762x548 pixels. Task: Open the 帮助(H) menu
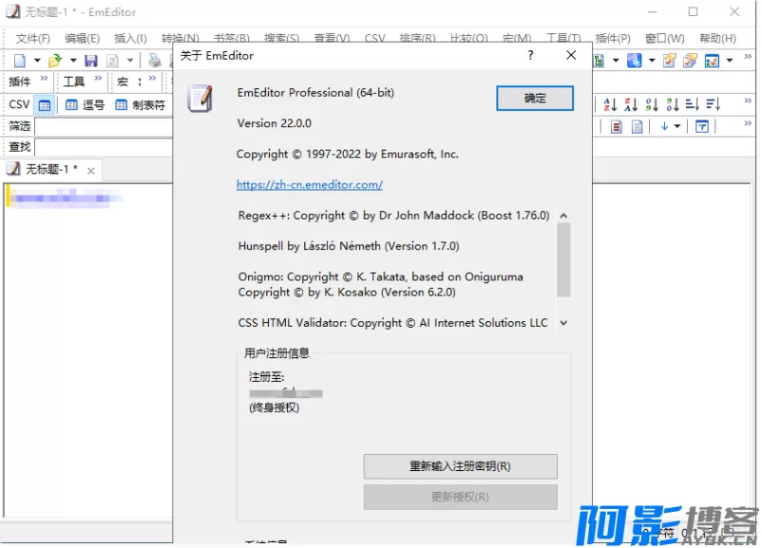pos(716,39)
